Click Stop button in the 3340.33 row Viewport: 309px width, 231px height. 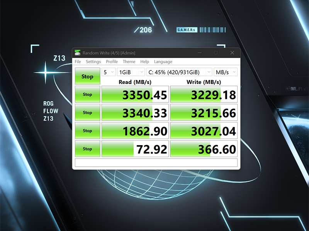coord(88,112)
